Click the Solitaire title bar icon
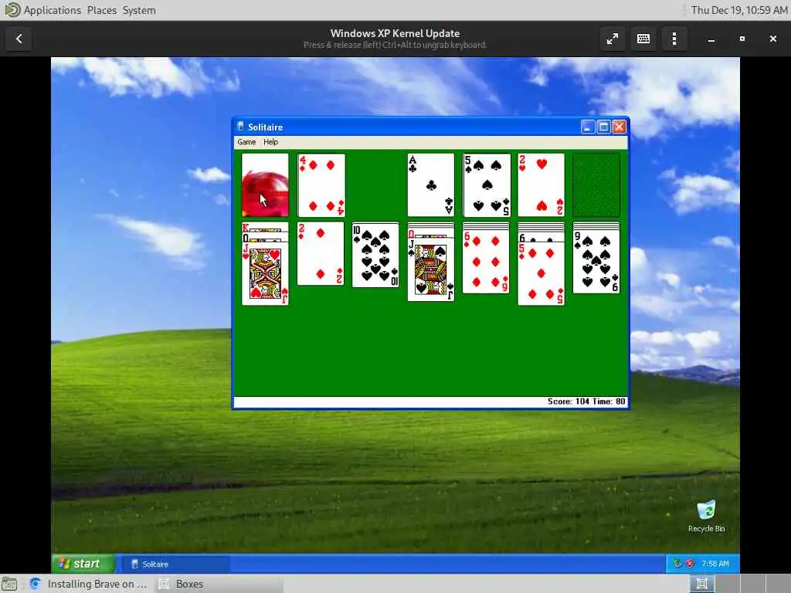 point(240,127)
